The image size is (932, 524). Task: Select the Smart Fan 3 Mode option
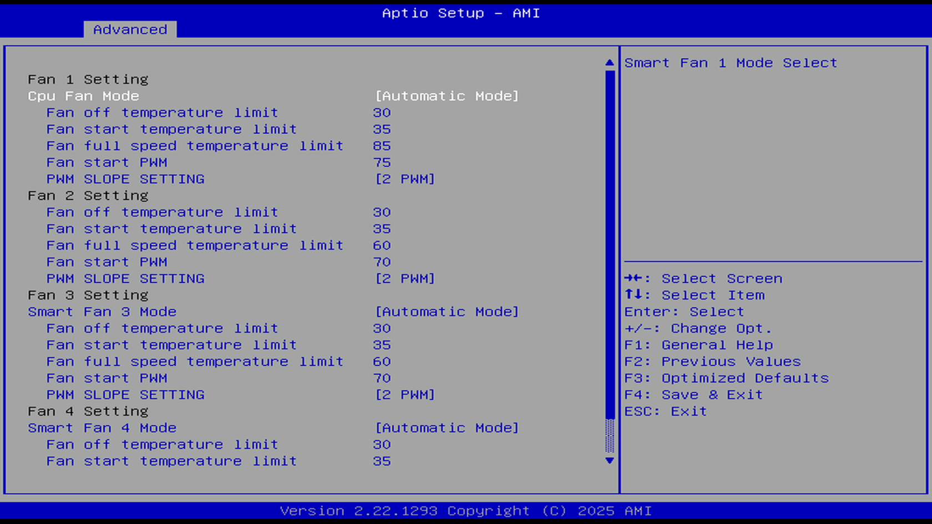click(102, 312)
